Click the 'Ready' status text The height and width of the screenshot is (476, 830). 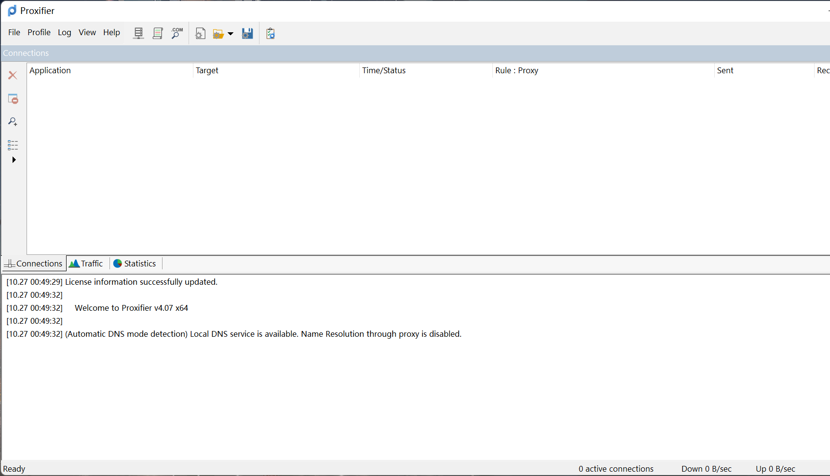(x=14, y=469)
